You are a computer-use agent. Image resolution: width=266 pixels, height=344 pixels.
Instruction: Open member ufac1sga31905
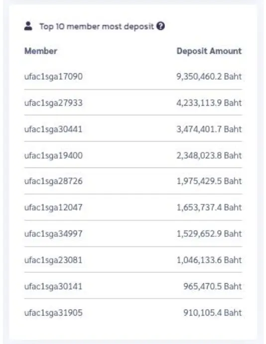click(53, 313)
